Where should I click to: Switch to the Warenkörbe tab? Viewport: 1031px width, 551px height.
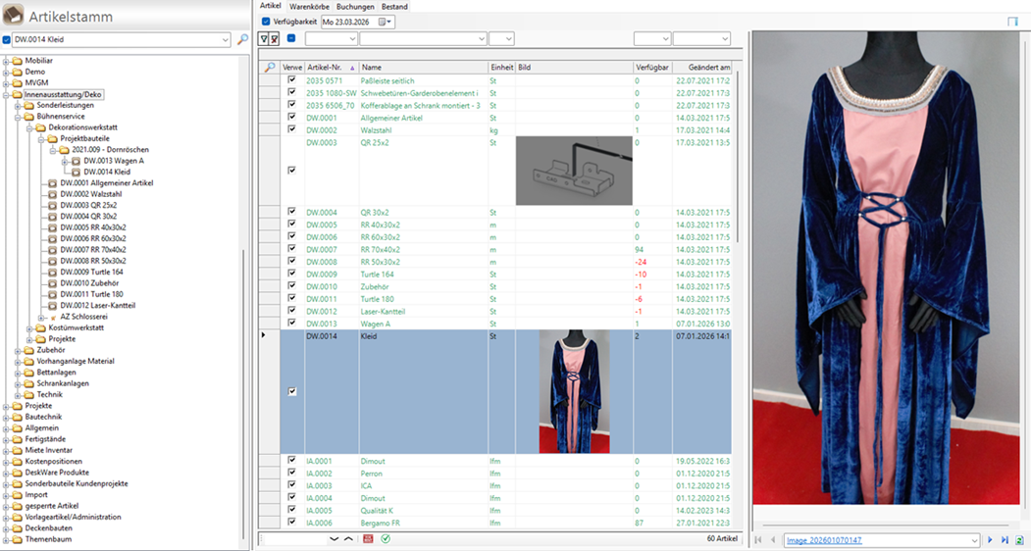[x=309, y=7]
